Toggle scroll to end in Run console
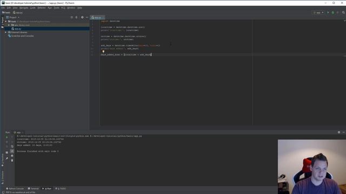 pos(12,151)
